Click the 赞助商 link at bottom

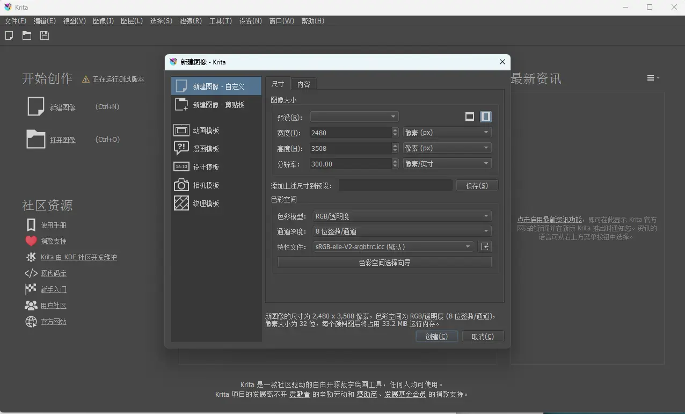tap(367, 394)
